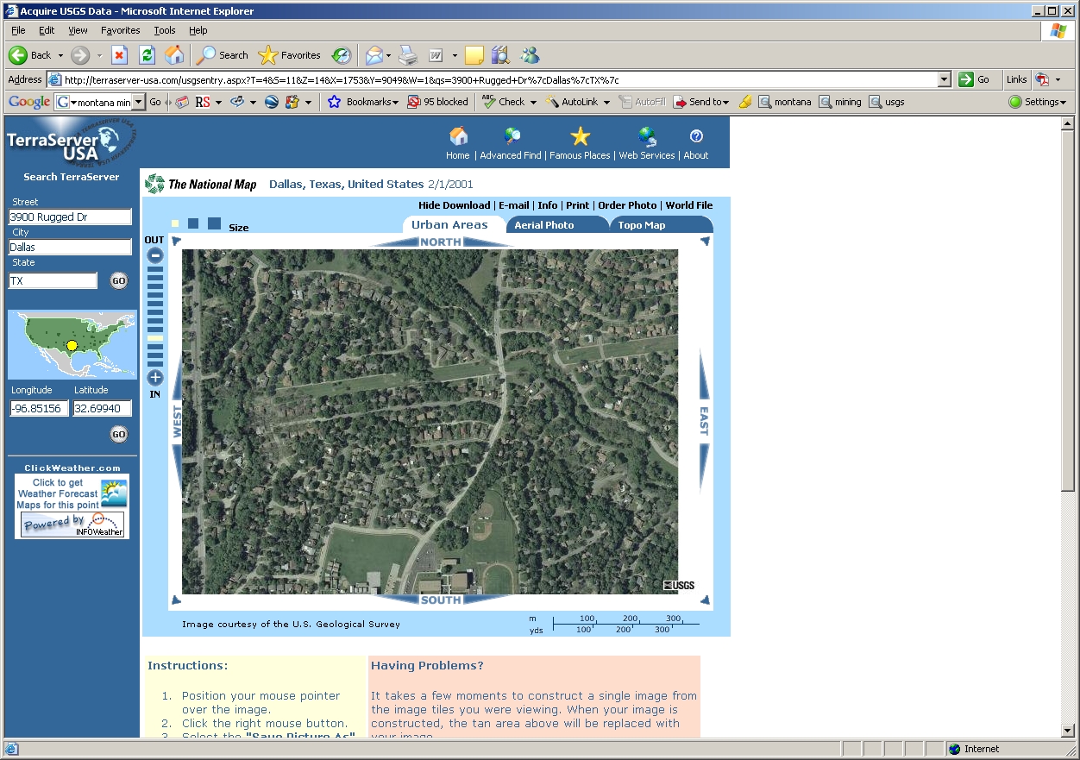
Task: Expand the Google toolbar Settings dropdown
Action: 1039,102
